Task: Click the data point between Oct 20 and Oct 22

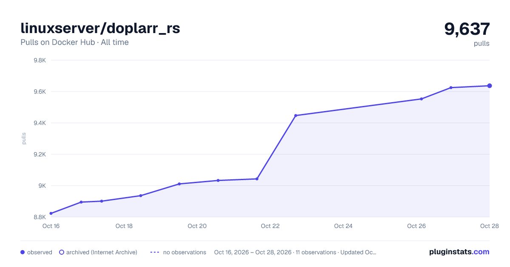Action: pos(218,181)
